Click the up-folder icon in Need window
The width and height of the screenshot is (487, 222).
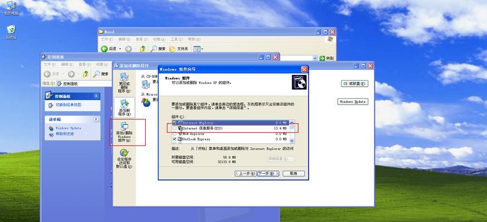click(x=143, y=49)
